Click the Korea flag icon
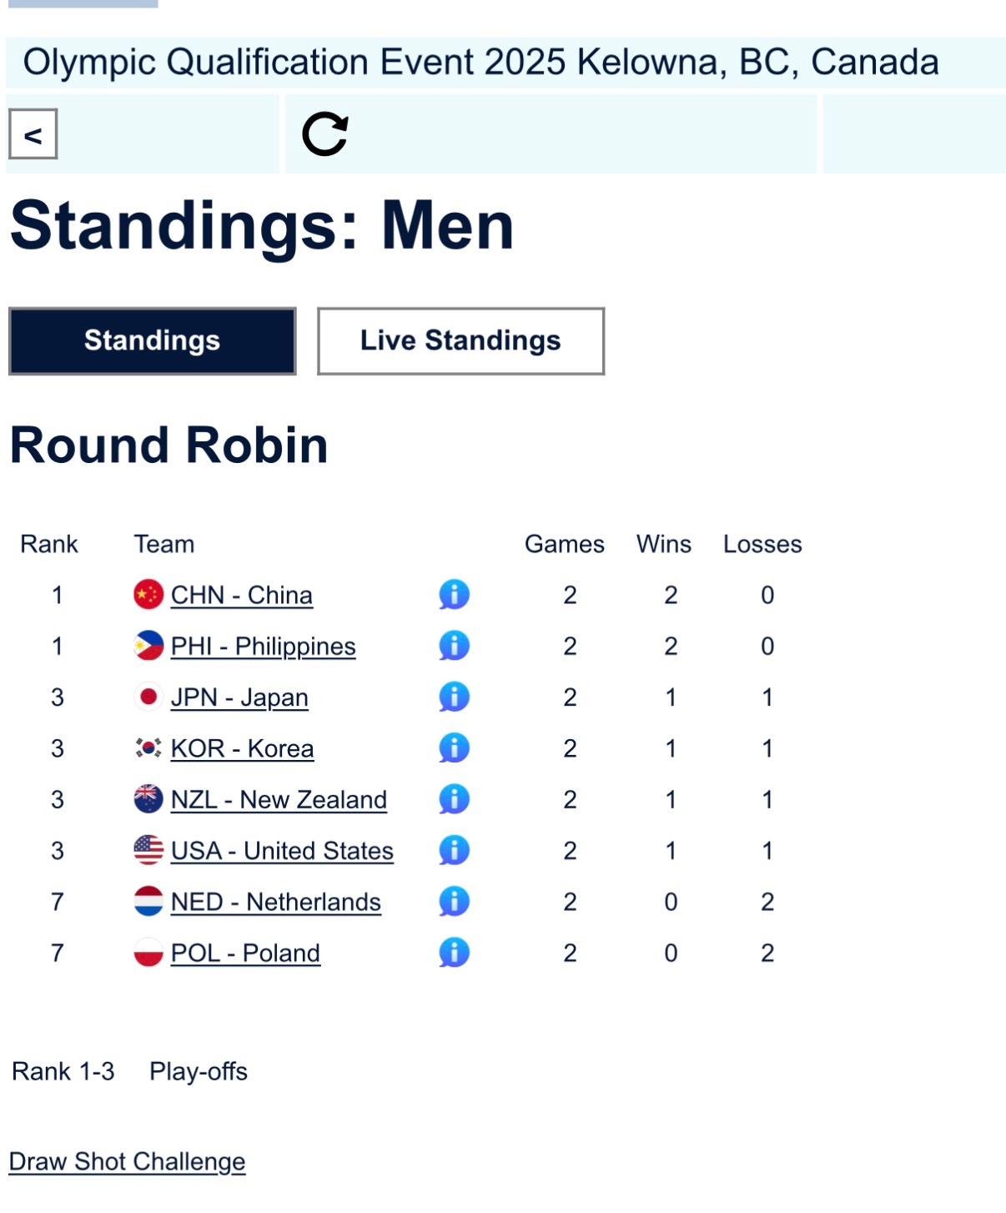The height and width of the screenshot is (1213, 1006). [x=148, y=748]
